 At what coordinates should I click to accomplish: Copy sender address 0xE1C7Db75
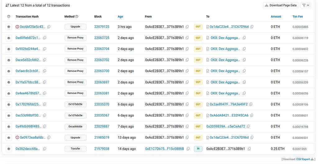pyautogui.click(x=187, y=149)
